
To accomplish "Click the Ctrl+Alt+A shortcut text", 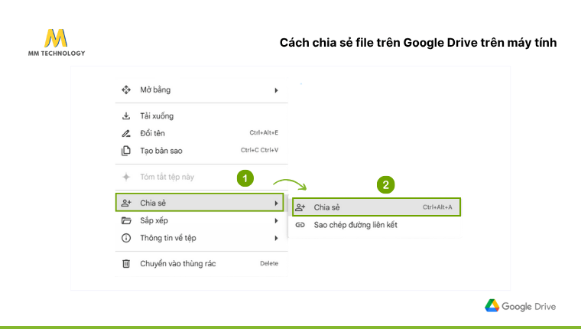I will pyautogui.click(x=437, y=207).
